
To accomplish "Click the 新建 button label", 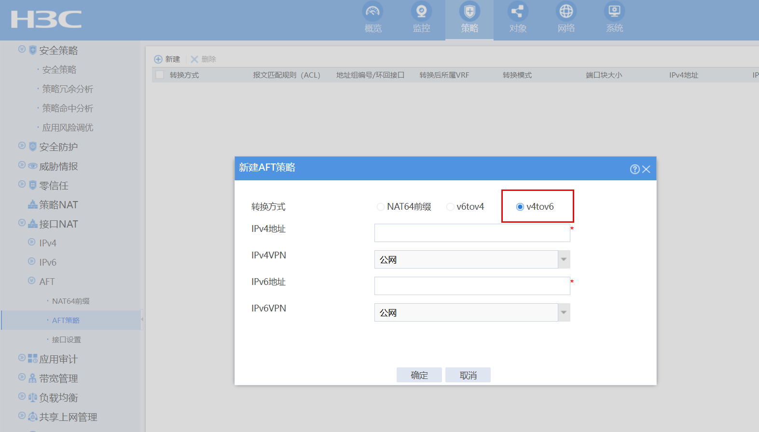I will [173, 59].
